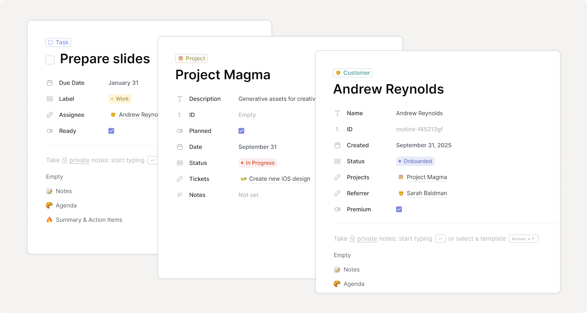Click the Project Magma card title
This screenshot has height=313, width=587.
(223, 75)
